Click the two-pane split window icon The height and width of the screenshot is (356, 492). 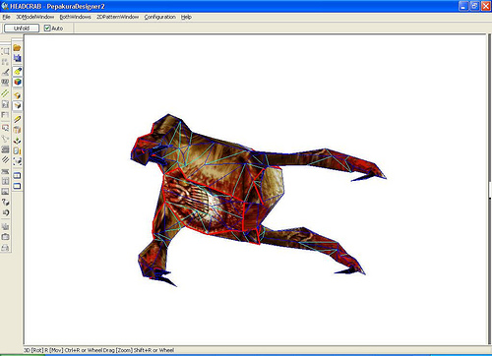(17, 175)
